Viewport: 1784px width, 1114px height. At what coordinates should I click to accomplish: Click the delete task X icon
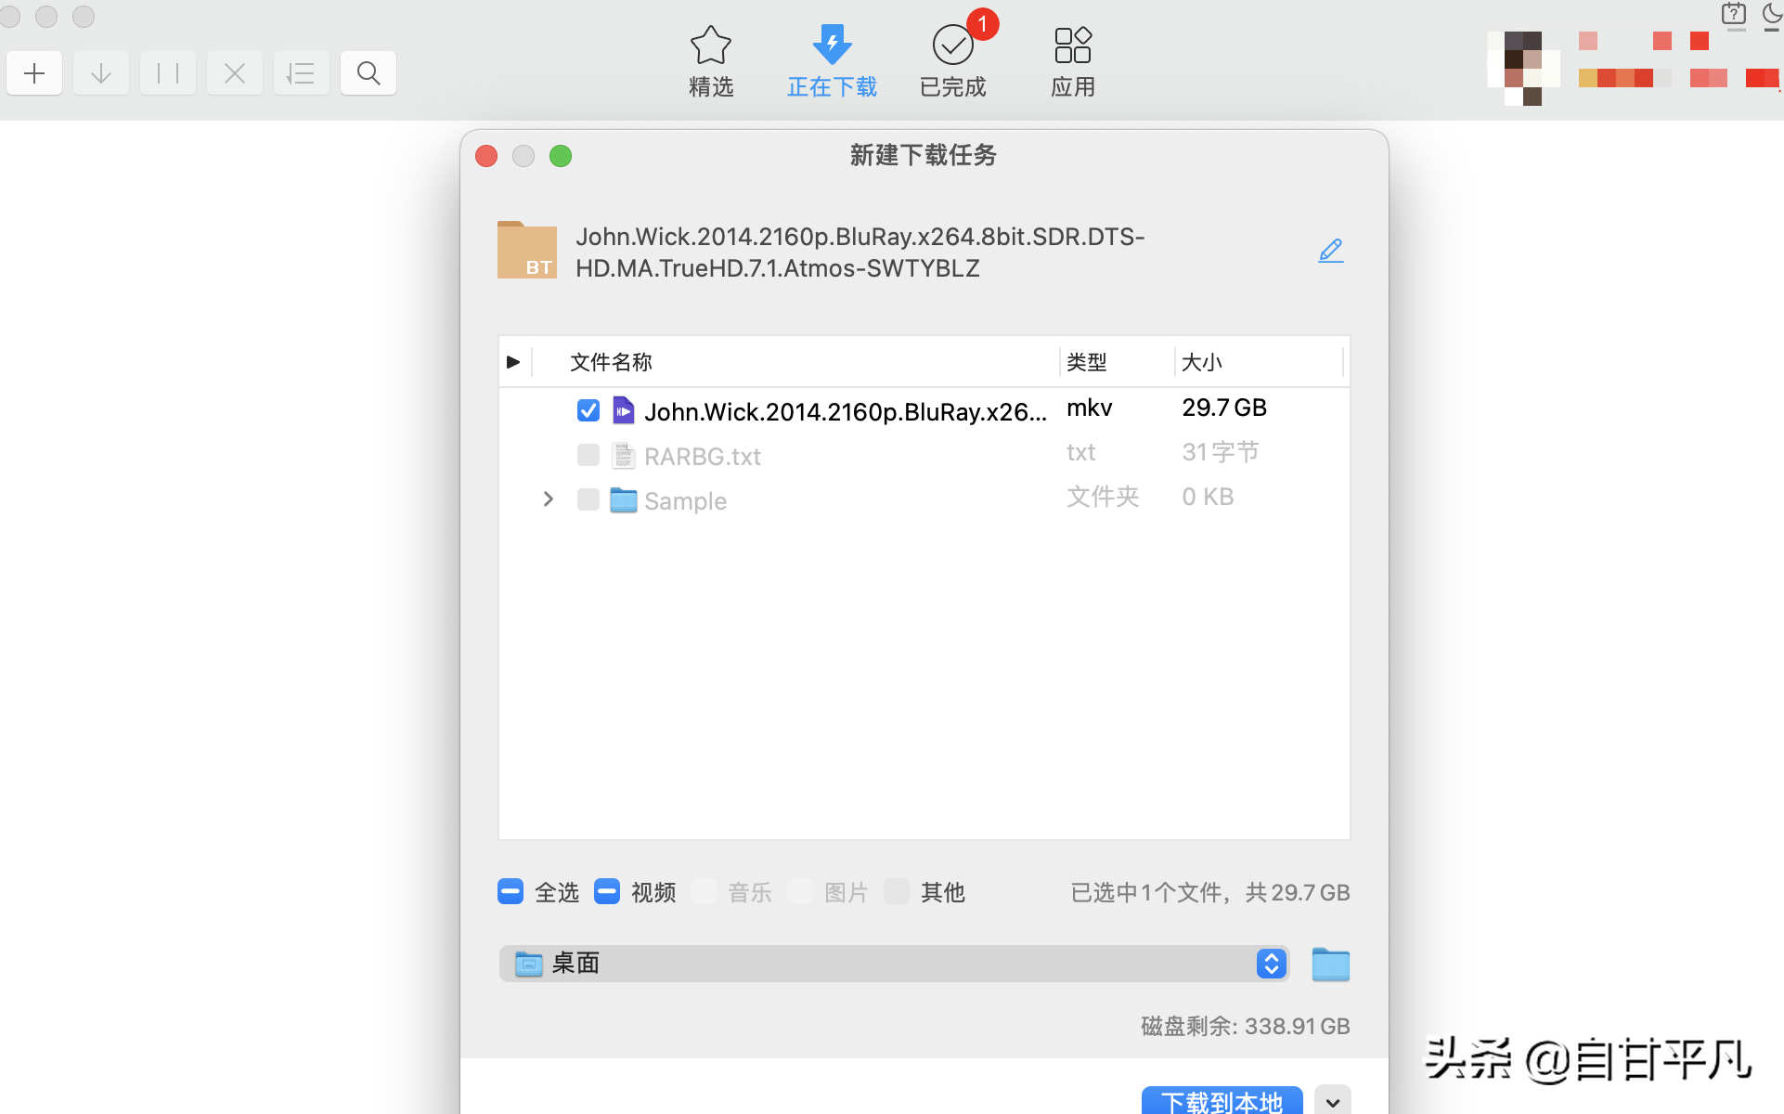pyautogui.click(x=235, y=73)
